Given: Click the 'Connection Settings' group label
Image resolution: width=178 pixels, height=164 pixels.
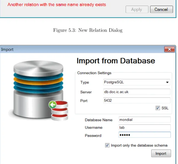Looking at the screenshot, I should pyautogui.click(x=94, y=73).
